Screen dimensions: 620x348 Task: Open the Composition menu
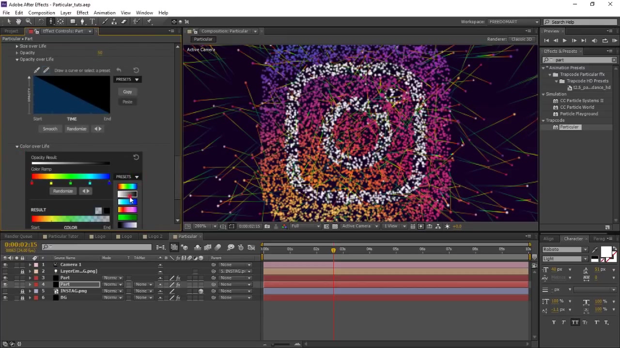tap(41, 13)
